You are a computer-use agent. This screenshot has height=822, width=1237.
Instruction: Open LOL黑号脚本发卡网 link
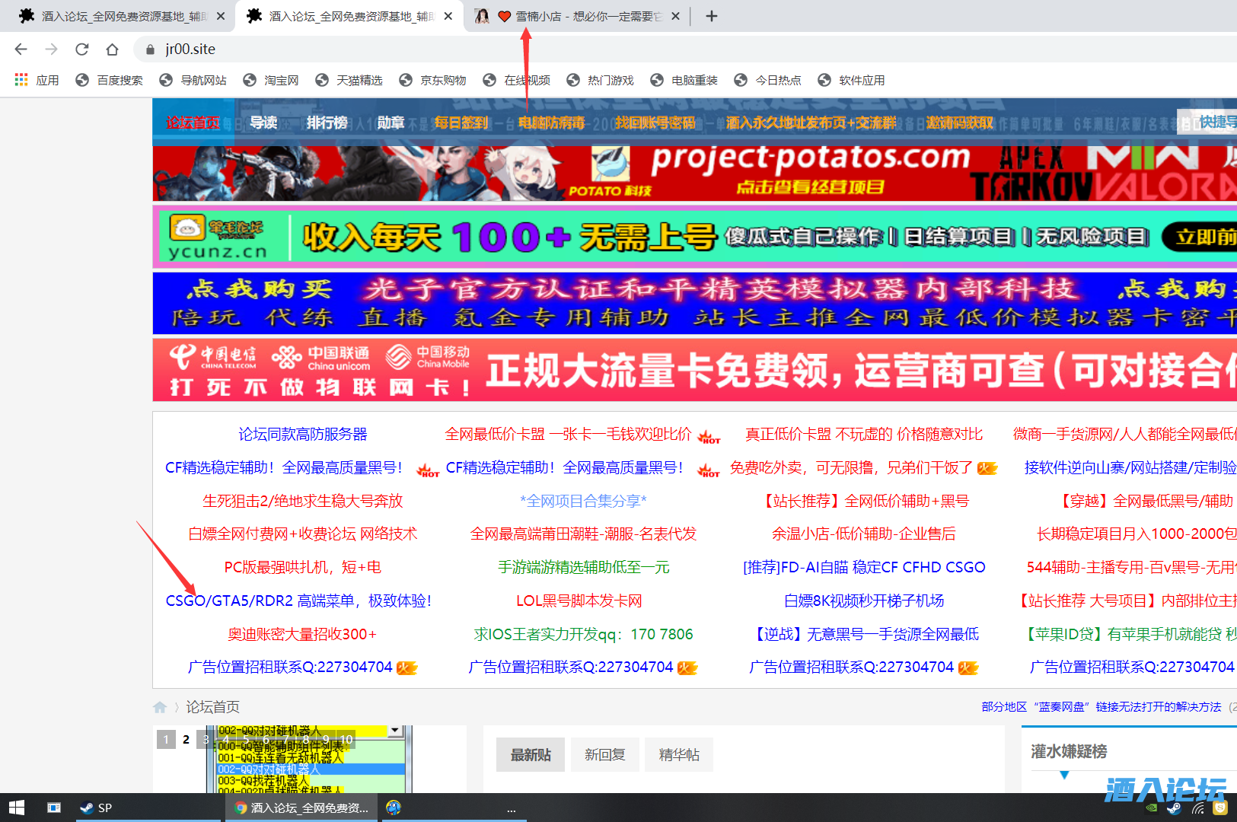[x=579, y=601]
